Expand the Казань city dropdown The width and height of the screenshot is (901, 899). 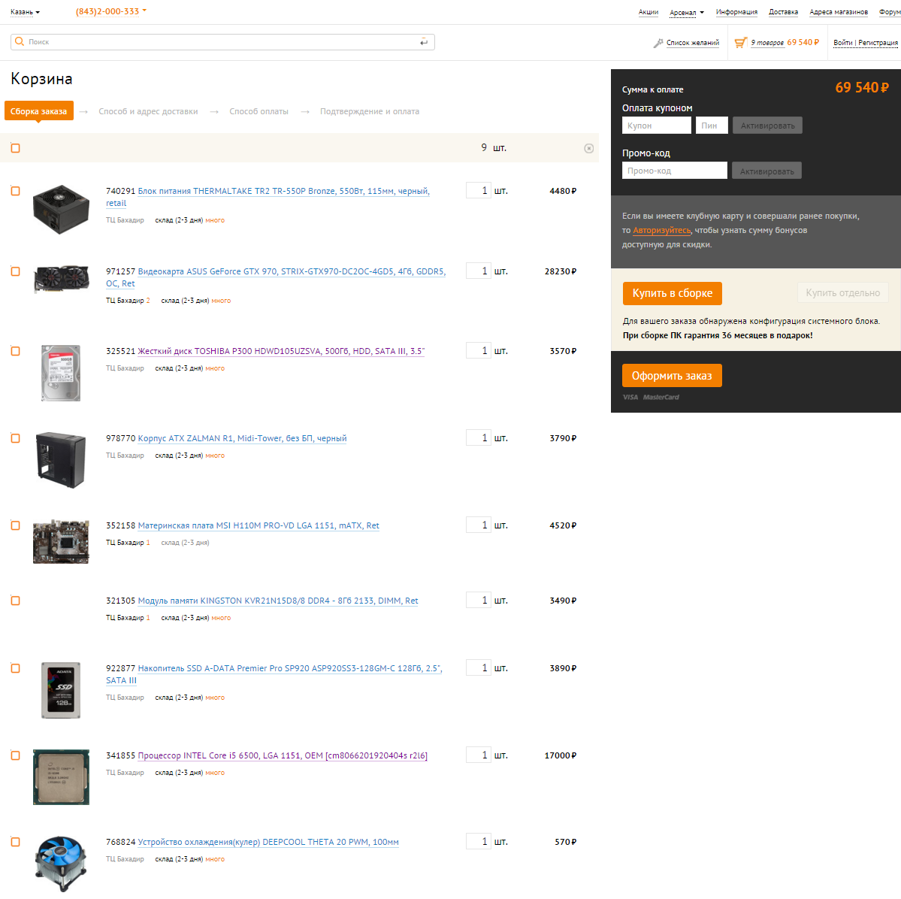point(25,12)
